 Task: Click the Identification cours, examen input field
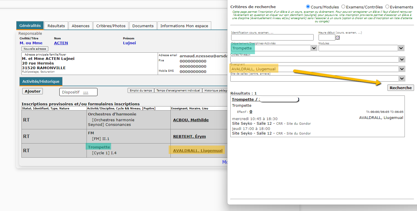[272, 37]
